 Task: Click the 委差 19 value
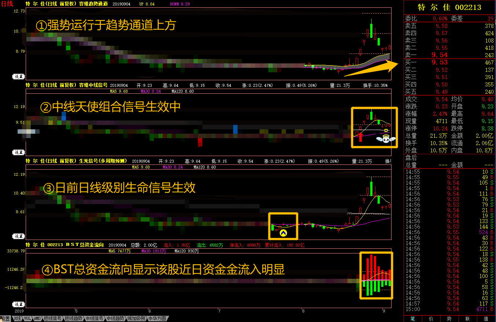click(x=491, y=18)
